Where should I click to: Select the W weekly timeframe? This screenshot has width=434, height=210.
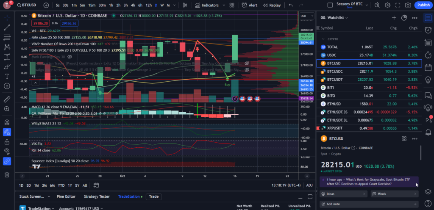[162, 5]
